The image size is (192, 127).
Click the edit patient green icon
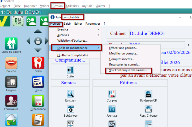coord(44,21)
